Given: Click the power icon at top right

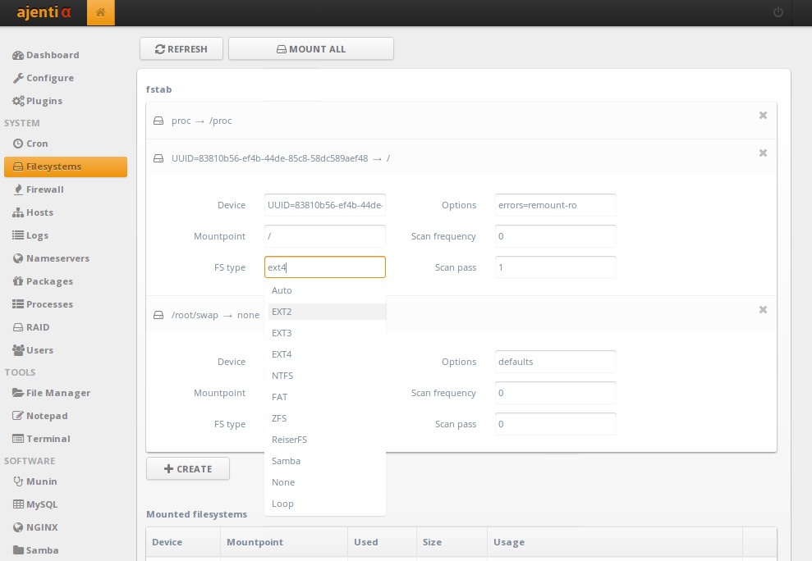Looking at the screenshot, I should click(x=778, y=13).
